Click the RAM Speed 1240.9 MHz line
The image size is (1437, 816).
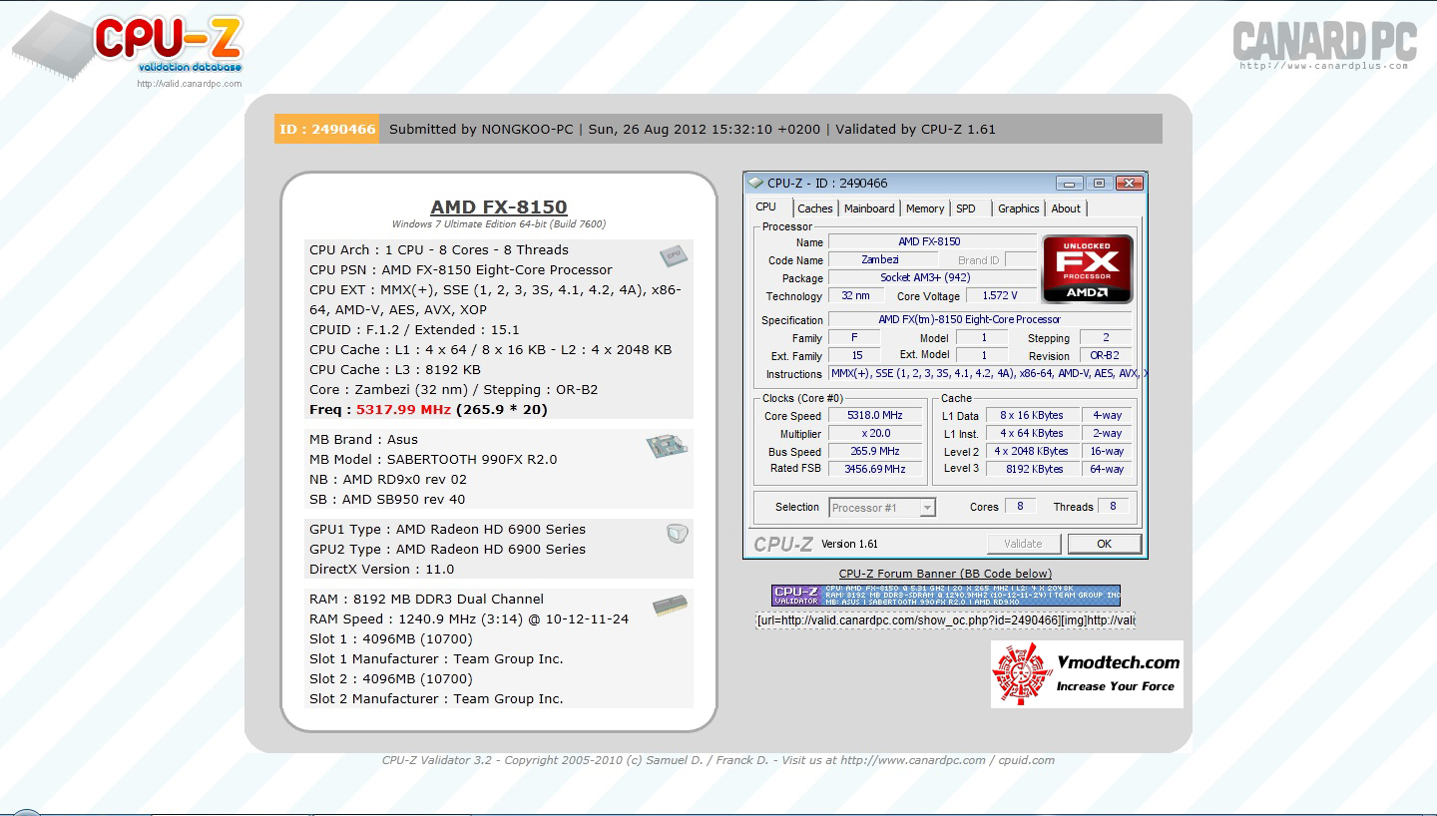(469, 619)
